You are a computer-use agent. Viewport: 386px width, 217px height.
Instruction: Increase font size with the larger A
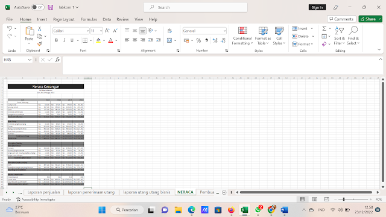pos(107,31)
